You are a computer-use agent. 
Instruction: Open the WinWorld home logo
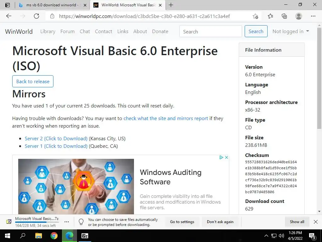coord(19,32)
